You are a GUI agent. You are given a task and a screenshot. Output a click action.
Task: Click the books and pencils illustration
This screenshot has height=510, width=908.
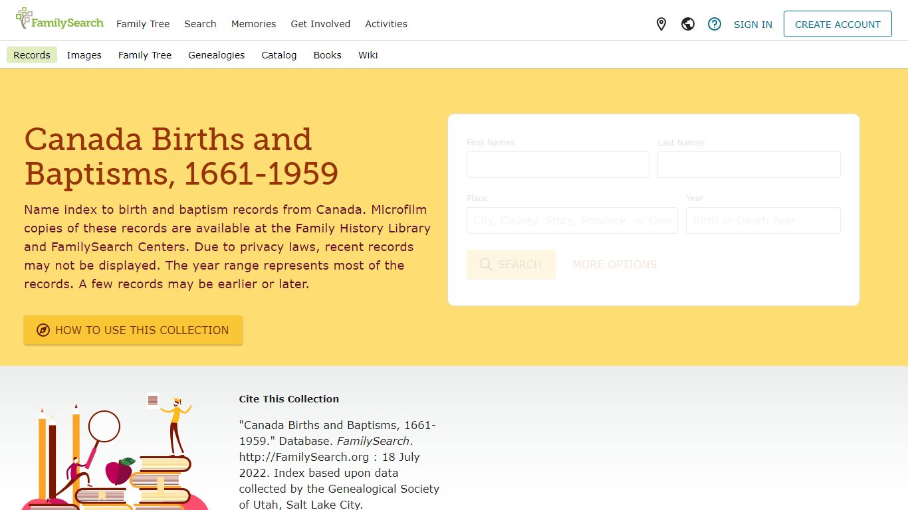(115, 452)
